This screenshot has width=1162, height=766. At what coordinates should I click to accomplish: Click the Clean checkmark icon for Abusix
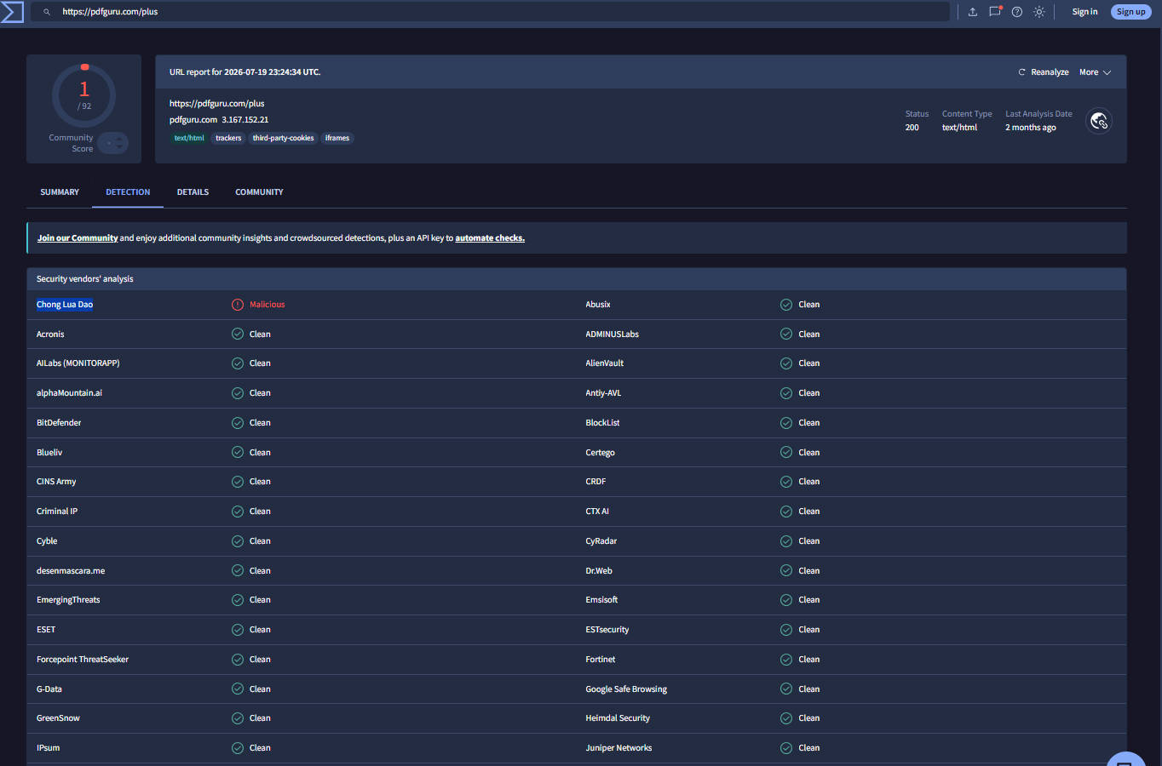pos(786,305)
